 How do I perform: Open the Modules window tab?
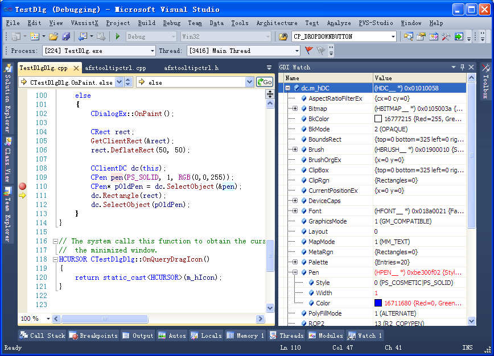click(326, 336)
